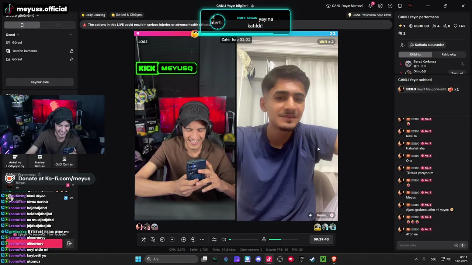Collapse the Genel scene chevron
Viewport: 472px width, 265px height.
[x=18, y=35]
